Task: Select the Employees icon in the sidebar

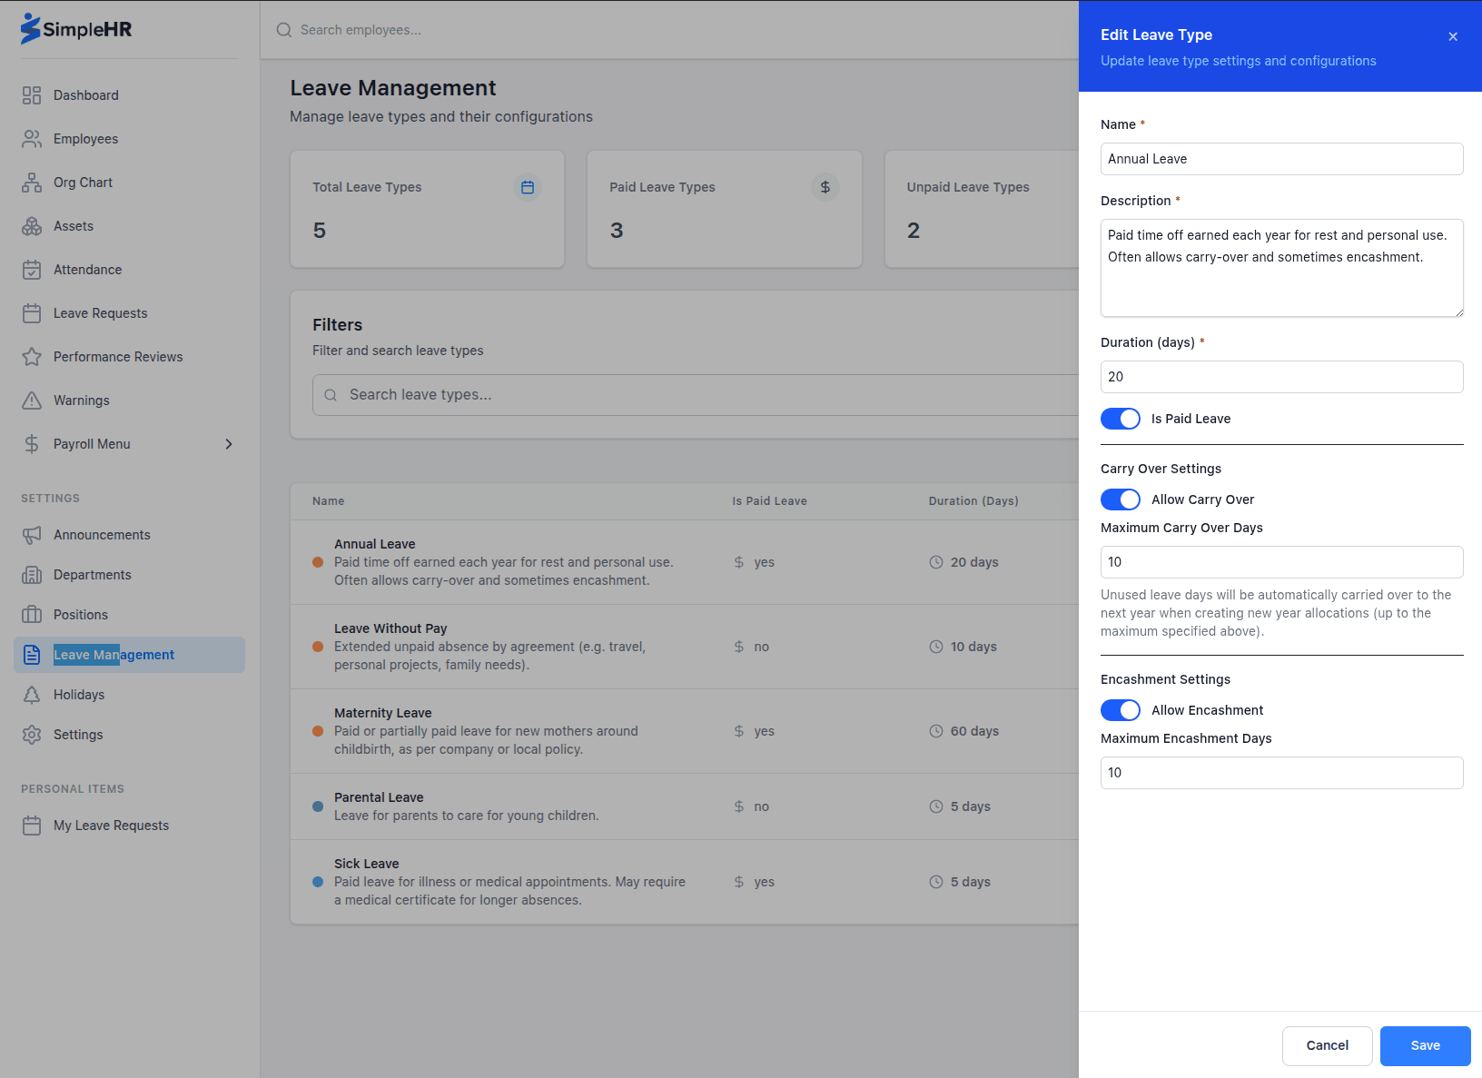Action: (x=32, y=138)
